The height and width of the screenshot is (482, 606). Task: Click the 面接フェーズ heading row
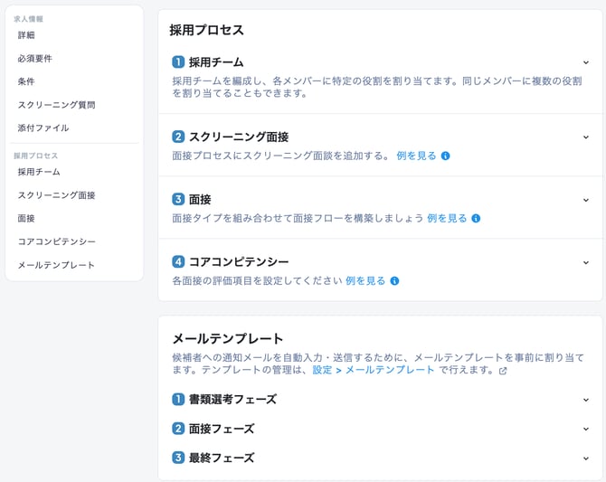[x=222, y=429]
